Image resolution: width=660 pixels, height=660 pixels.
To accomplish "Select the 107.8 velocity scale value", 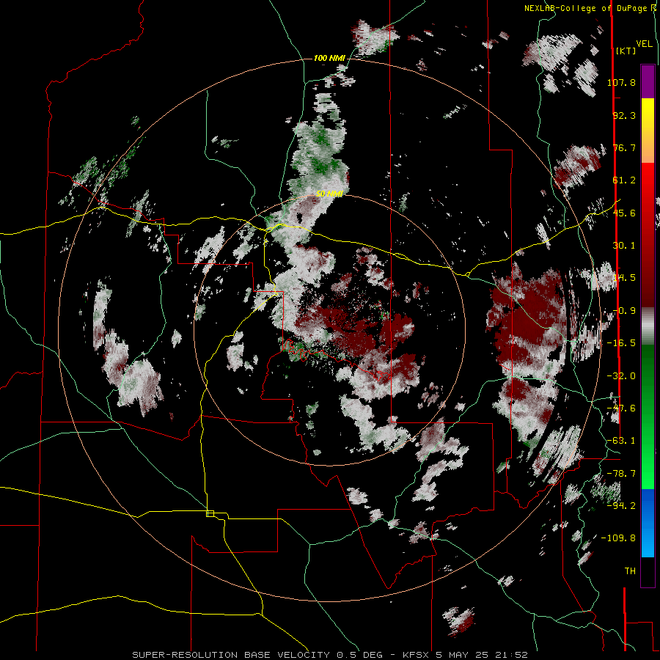I will [621, 82].
